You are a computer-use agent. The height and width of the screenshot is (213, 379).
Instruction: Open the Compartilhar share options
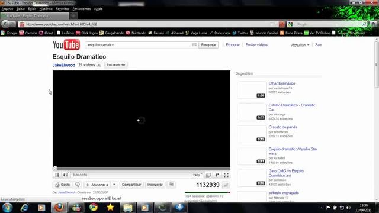pos(131,185)
